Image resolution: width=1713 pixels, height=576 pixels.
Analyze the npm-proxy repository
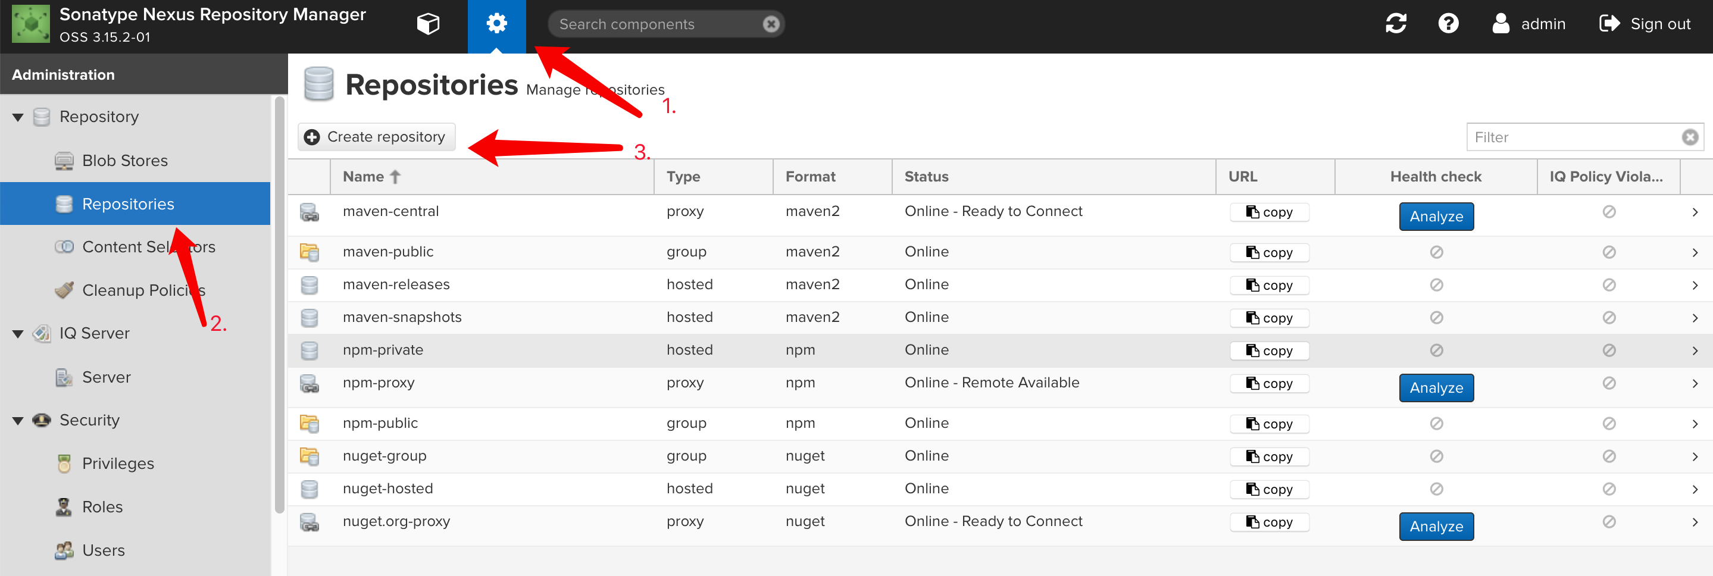[x=1436, y=389]
